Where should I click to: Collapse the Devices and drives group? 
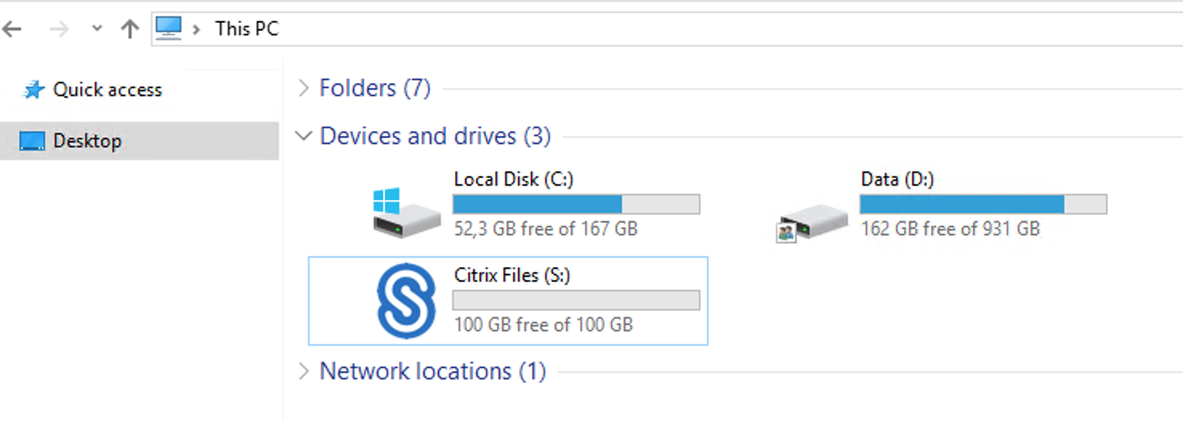pyautogui.click(x=303, y=136)
